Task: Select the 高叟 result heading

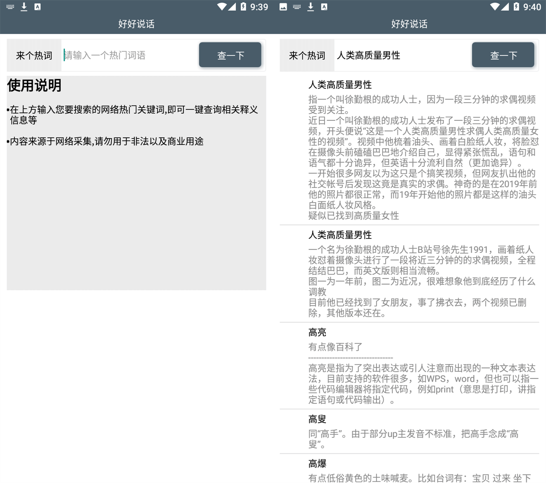Action: point(317,419)
